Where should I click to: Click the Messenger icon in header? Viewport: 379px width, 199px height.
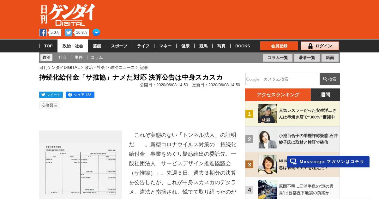(x=96, y=33)
